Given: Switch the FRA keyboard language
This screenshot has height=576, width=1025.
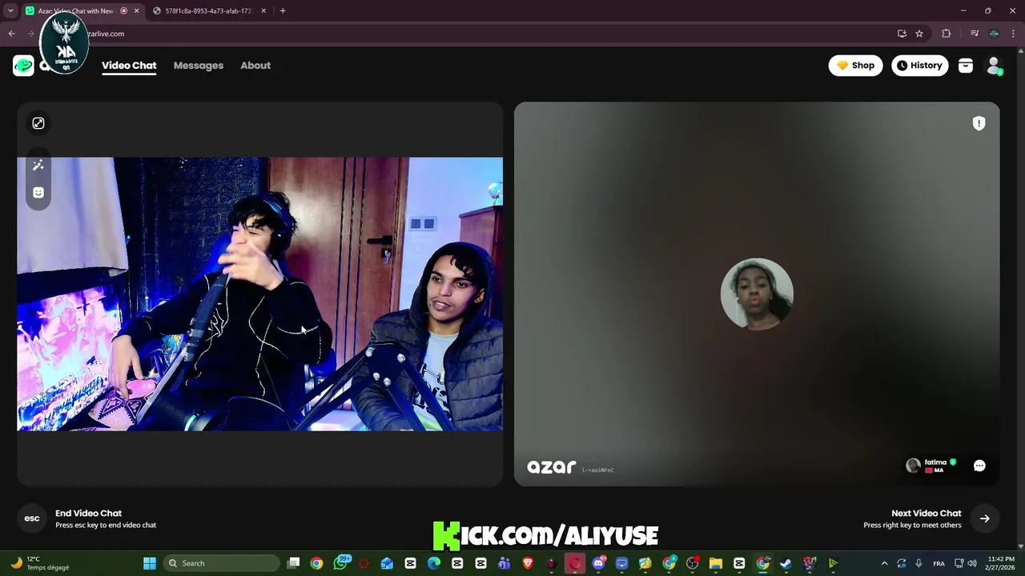Looking at the screenshot, I should coord(939,563).
